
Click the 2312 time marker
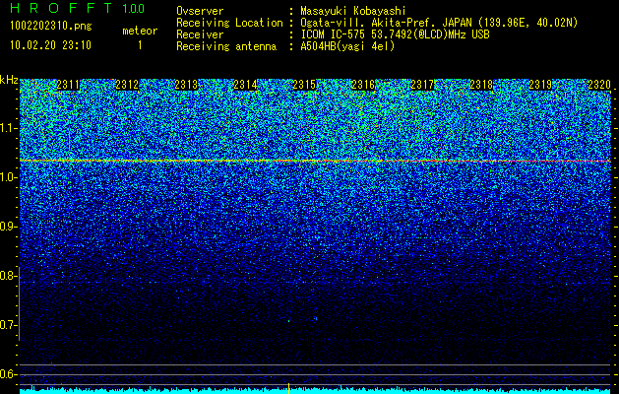[x=127, y=85]
